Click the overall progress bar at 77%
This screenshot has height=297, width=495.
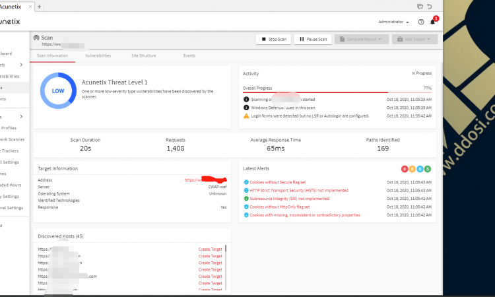pyautogui.click(x=337, y=92)
